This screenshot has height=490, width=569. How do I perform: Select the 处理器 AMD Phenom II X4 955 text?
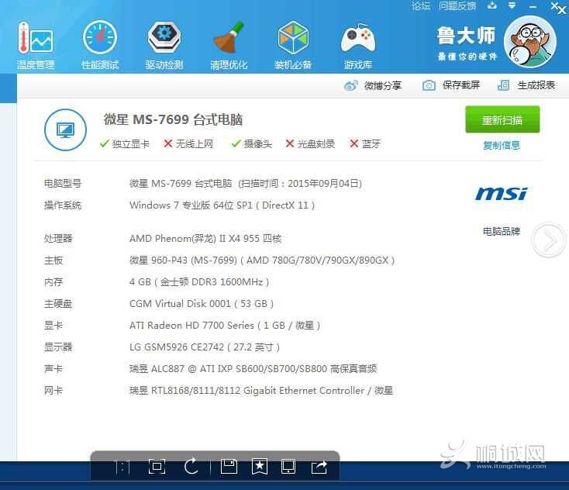click(205, 239)
